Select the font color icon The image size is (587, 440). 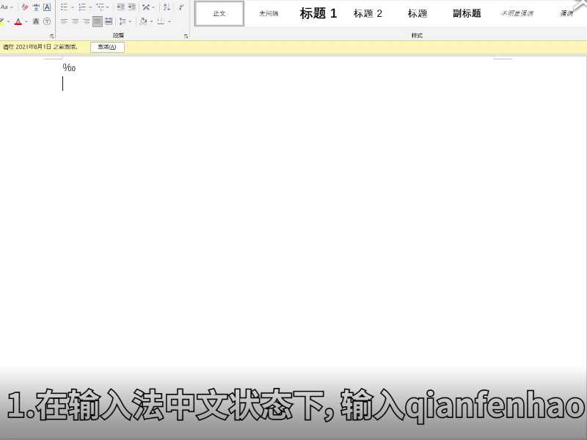(x=18, y=21)
